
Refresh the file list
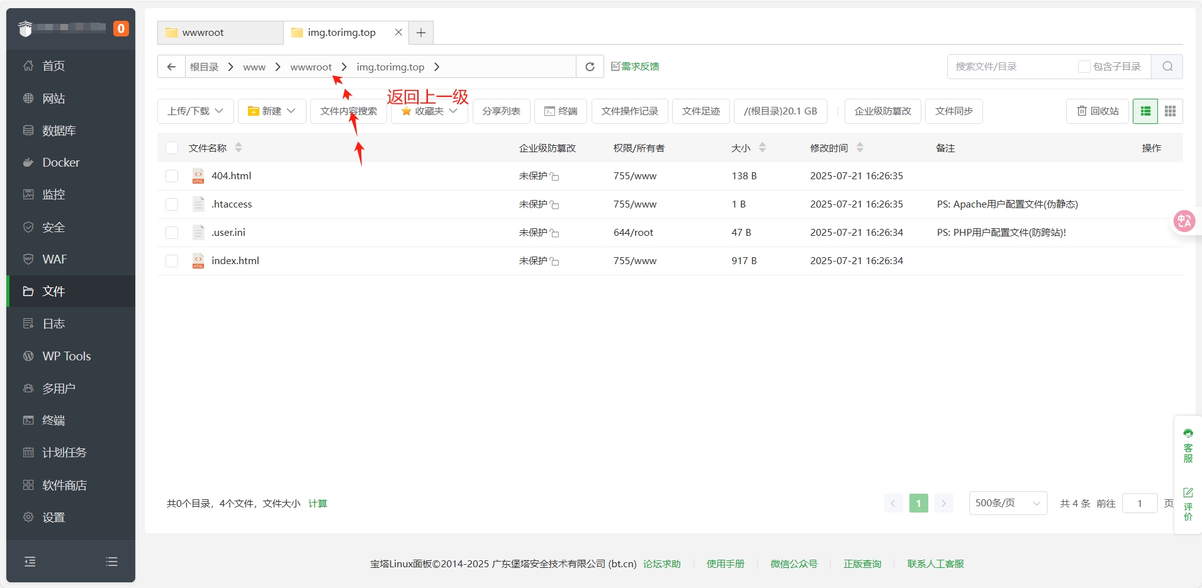click(589, 66)
